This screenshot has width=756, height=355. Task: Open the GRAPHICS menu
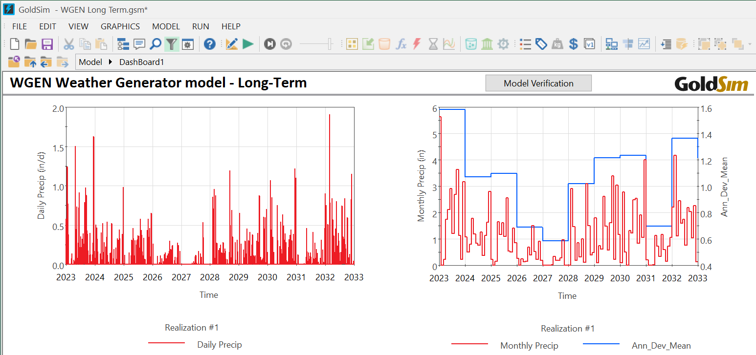click(120, 26)
